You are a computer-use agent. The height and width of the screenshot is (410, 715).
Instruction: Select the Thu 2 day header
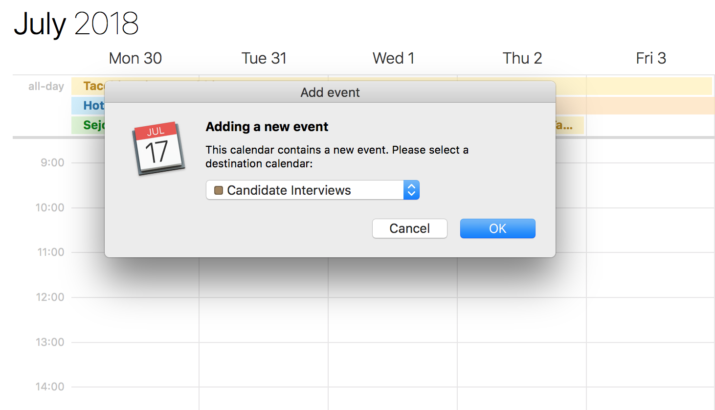coord(522,58)
